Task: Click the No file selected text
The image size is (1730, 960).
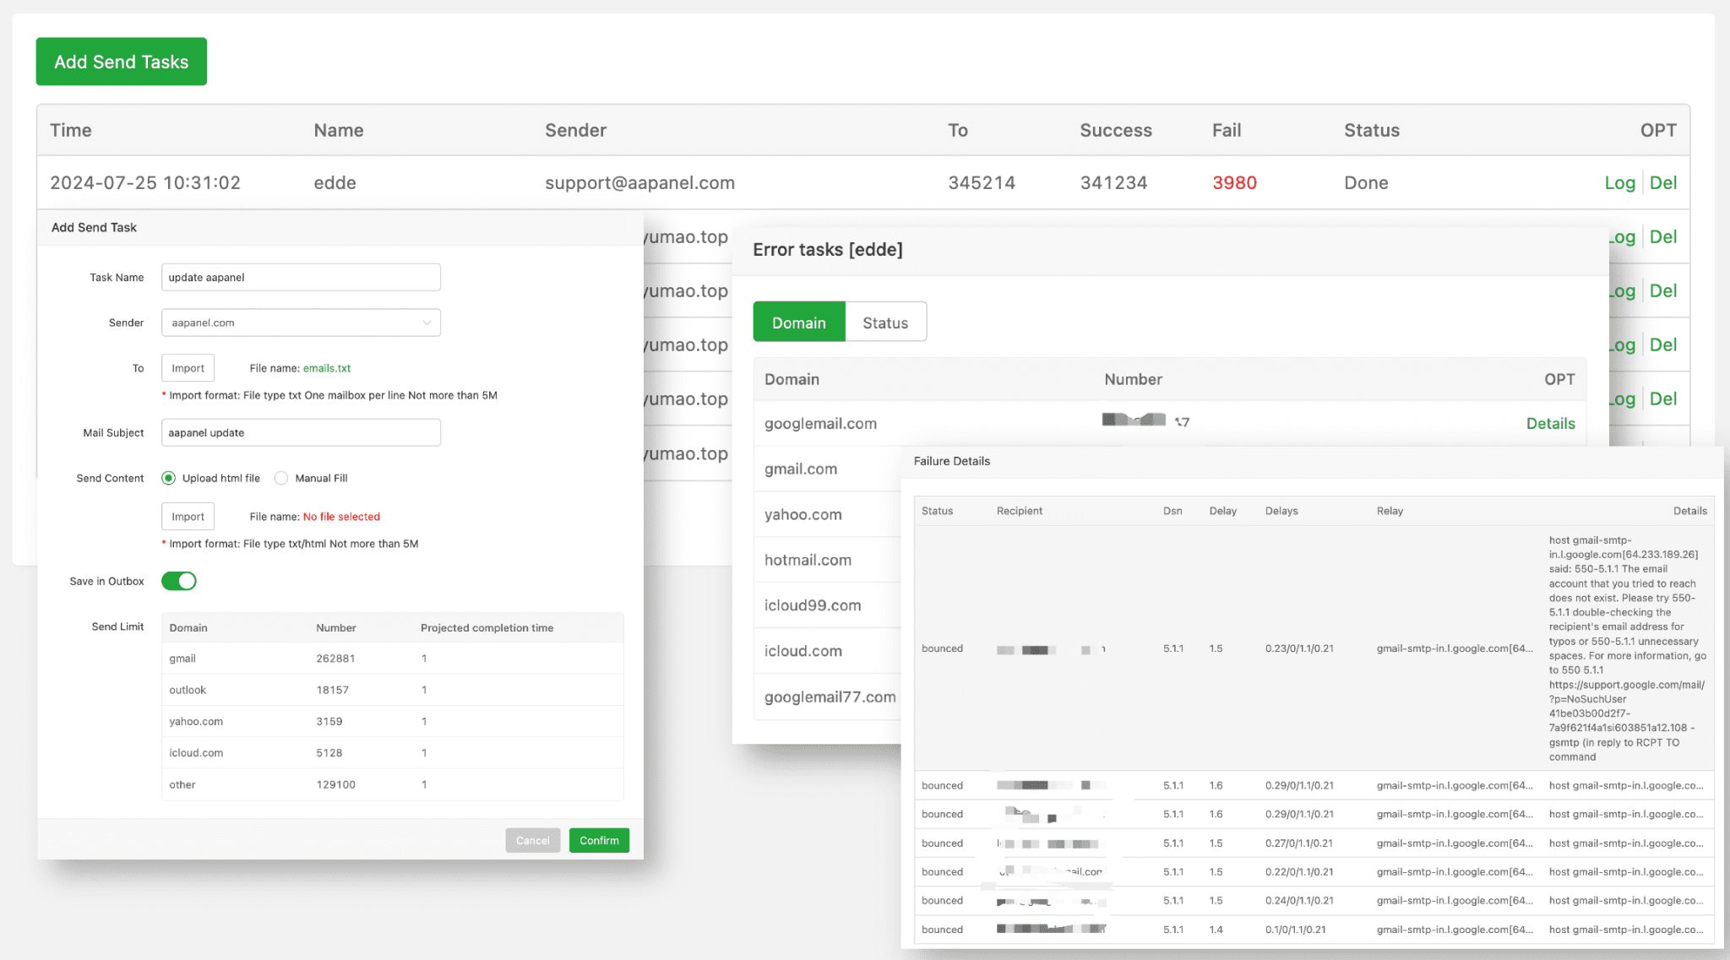Action: [x=341, y=517]
